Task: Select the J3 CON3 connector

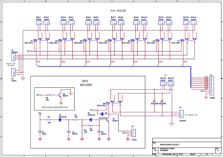Action: (134, 133)
